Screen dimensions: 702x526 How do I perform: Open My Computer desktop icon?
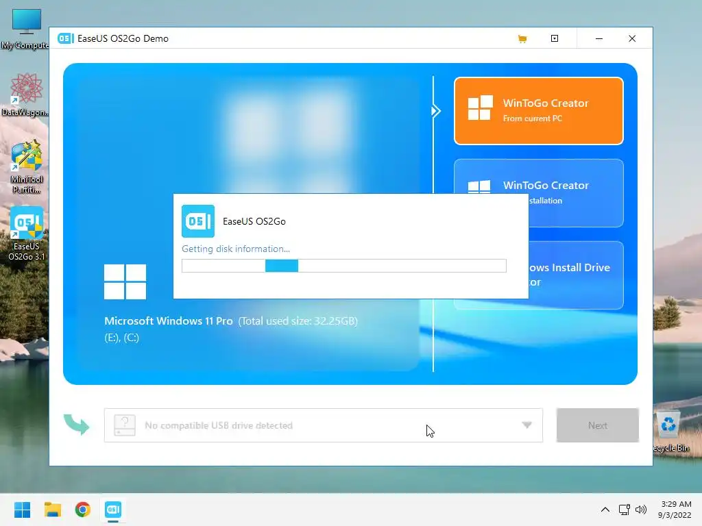point(26,29)
